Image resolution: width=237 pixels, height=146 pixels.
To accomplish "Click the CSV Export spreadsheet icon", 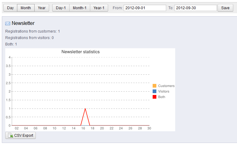I will (11, 135).
